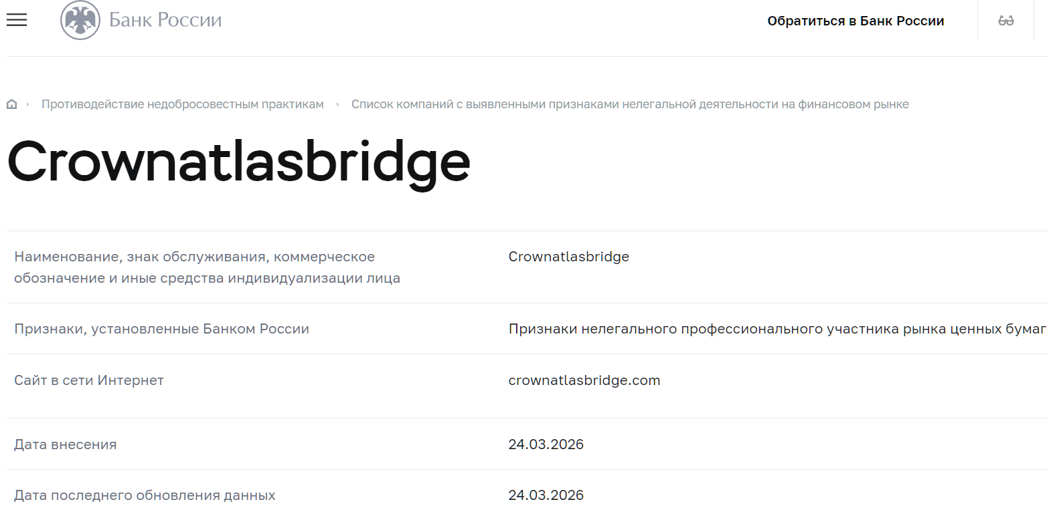This screenshot has width=1049, height=520.
Task: Click the second breadcrumb chevron arrow
Action: 338,104
